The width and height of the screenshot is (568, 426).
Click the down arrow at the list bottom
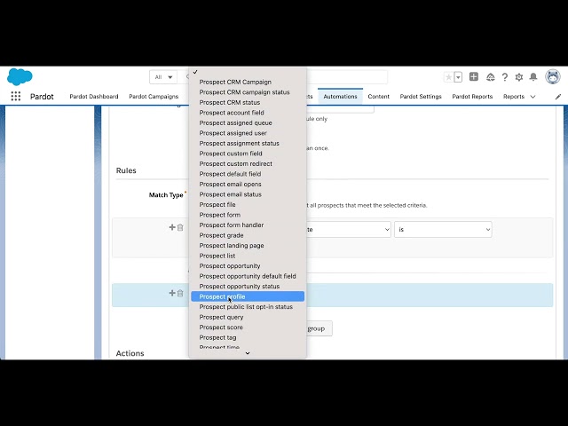pos(248,353)
